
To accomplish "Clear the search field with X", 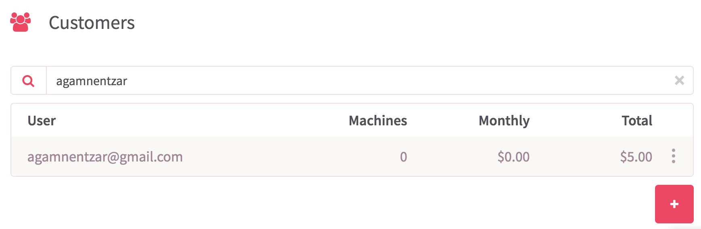I will pos(679,80).
